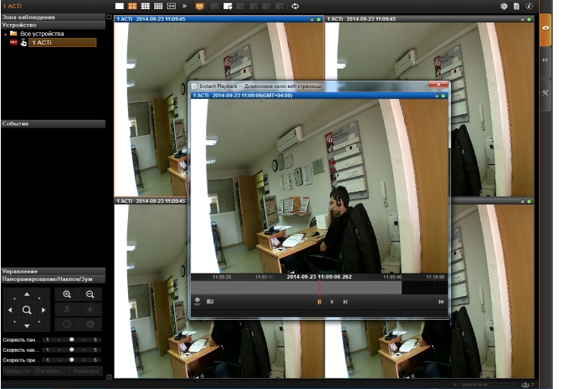Click the 'Патрули...' patrol button

[52, 371]
